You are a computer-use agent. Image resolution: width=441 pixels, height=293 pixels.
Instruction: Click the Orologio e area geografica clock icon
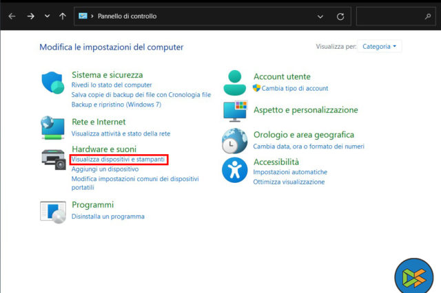pyautogui.click(x=234, y=141)
